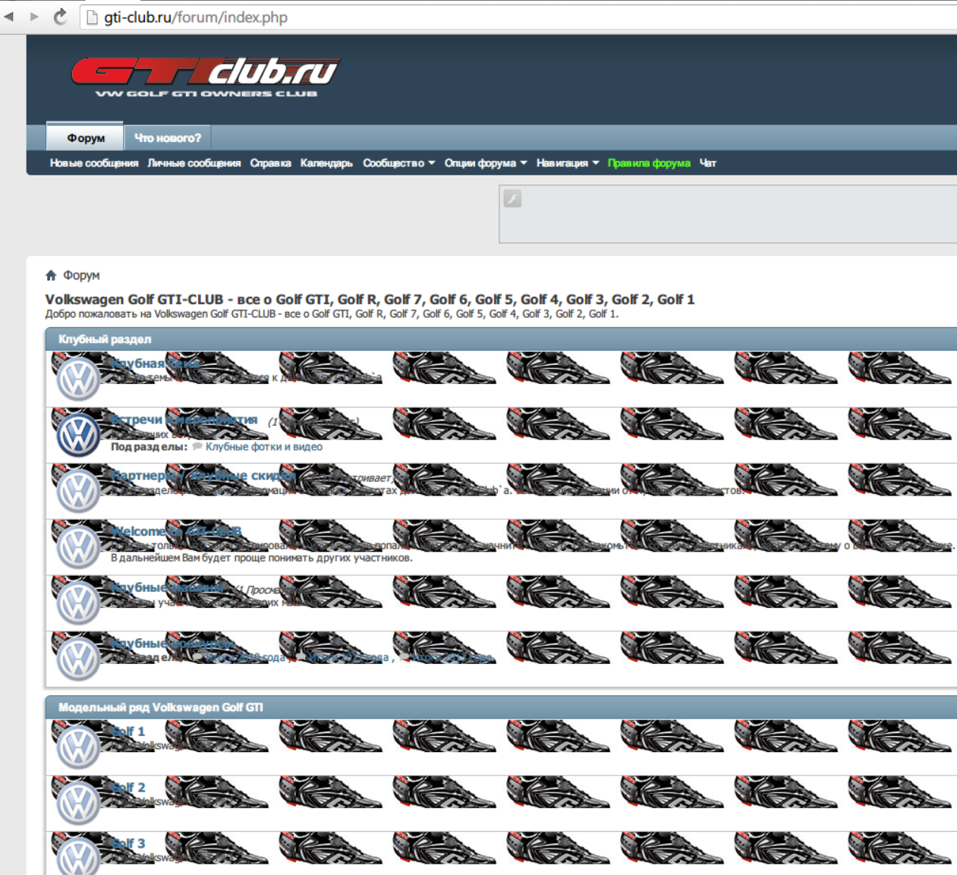
Task: Click the Добро пожаловать welcome text line
Action: tap(332, 314)
